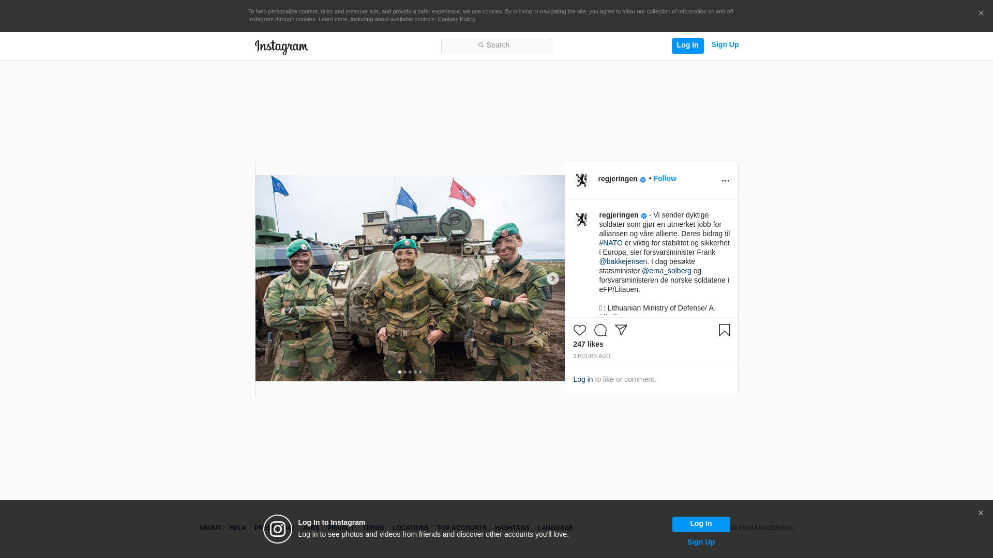The height and width of the screenshot is (558, 993).
Task: Click Sign Up link in header
Action: [725, 45]
